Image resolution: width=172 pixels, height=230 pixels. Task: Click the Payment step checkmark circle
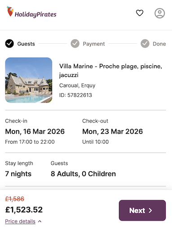tap(75, 44)
